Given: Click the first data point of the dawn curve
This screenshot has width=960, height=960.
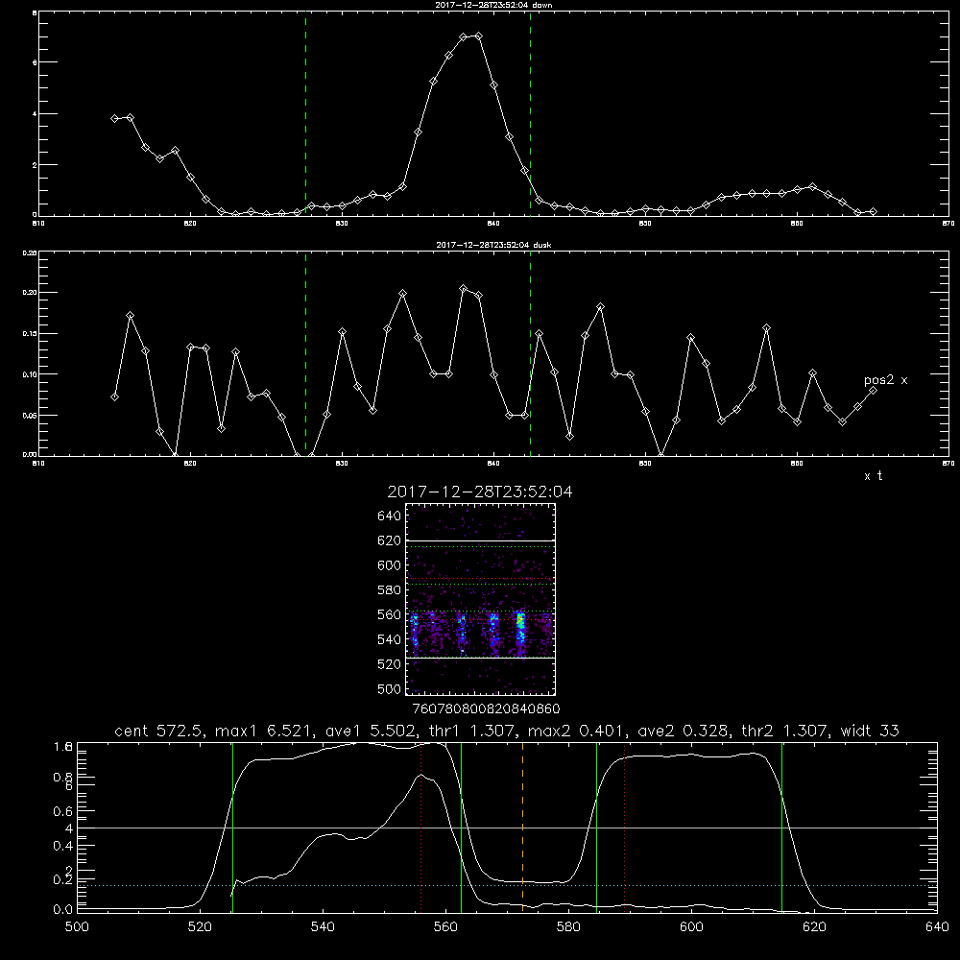Looking at the screenshot, I should [x=114, y=118].
